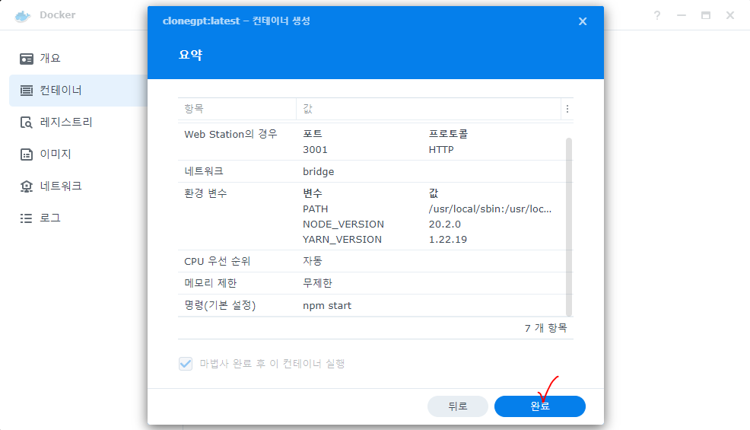The image size is (750, 430).
Task: Click the bridge network value
Action: (x=318, y=171)
